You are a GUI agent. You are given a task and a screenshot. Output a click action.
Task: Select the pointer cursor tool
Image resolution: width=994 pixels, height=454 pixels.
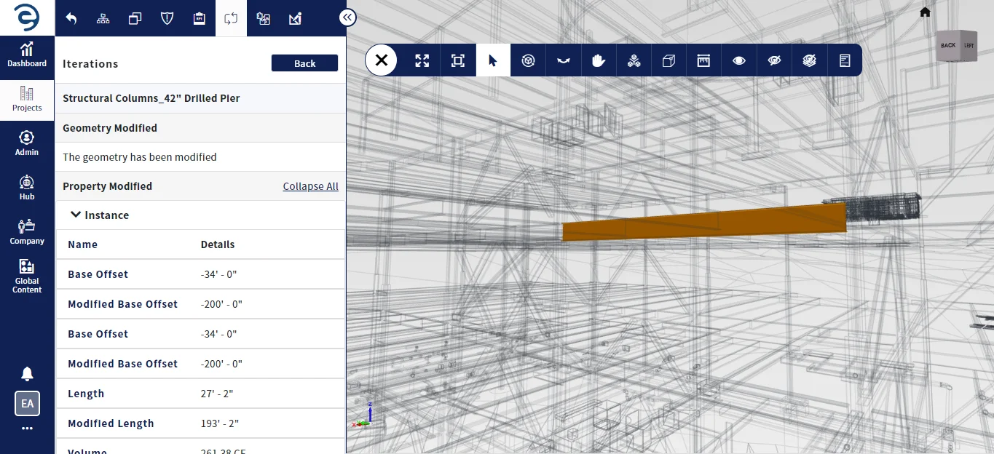pyautogui.click(x=493, y=60)
